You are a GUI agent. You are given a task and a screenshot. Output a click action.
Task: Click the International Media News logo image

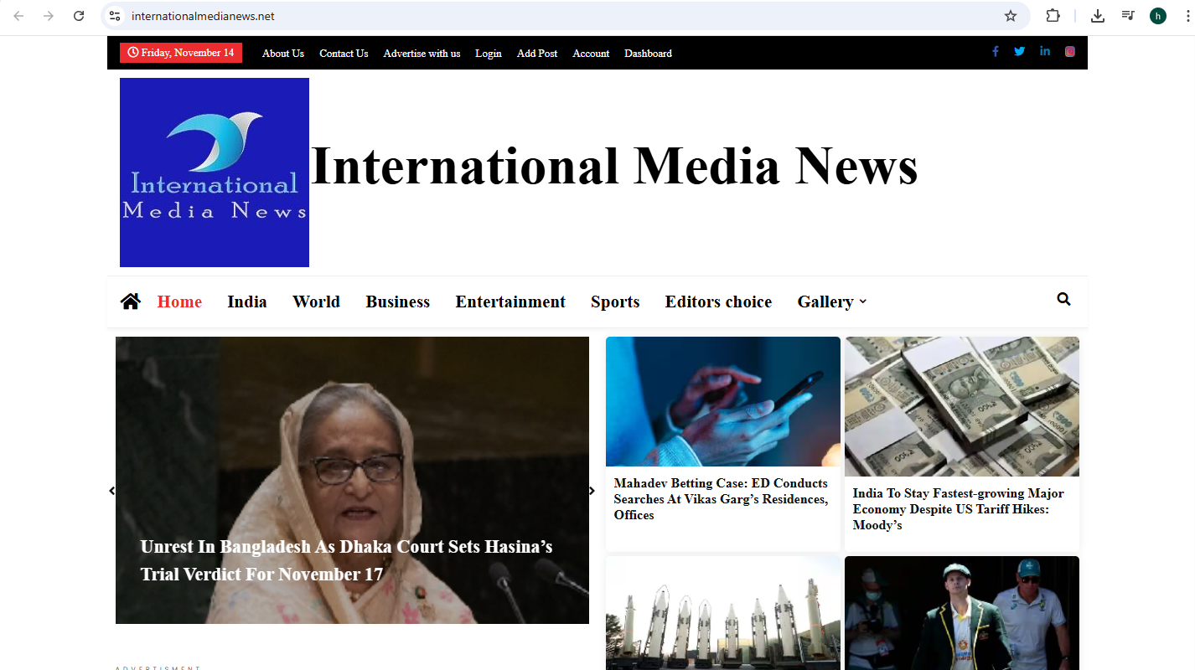pyautogui.click(x=215, y=173)
